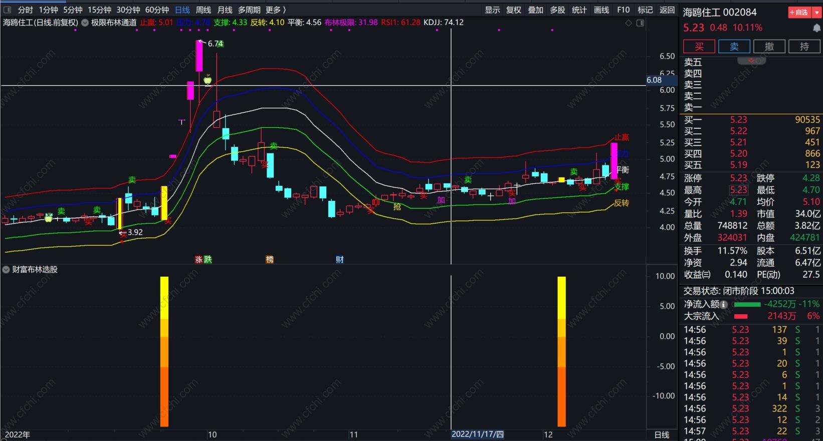Click the price alert bell icon
This screenshot has height=441, width=823.
[x=816, y=28]
